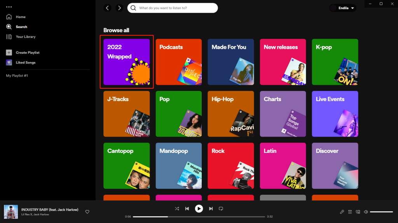Open Connect to a device

pyautogui.click(x=358, y=212)
